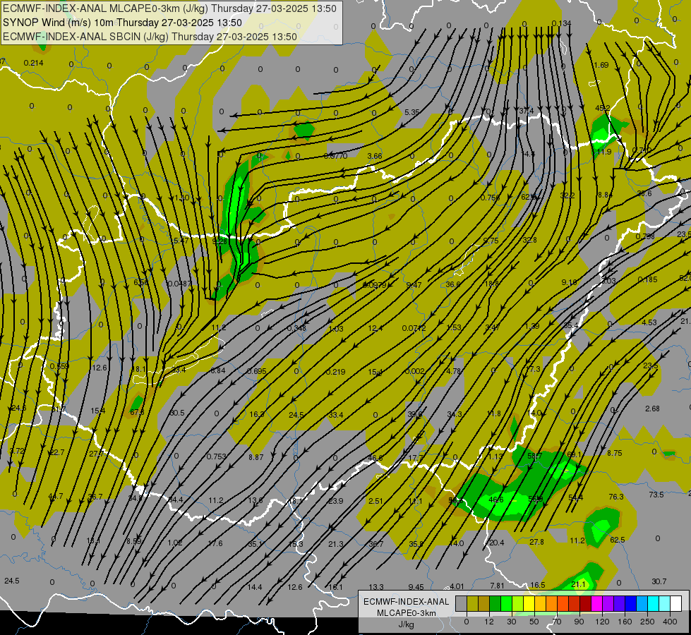Image resolution: width=691 pixels, height=635 pixels.
Task: Click the map value 2.51
Action: (x=376, y=501)
